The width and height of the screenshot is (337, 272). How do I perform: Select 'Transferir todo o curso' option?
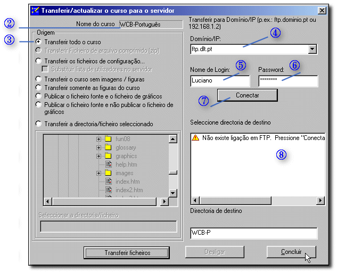pos(39,42)
